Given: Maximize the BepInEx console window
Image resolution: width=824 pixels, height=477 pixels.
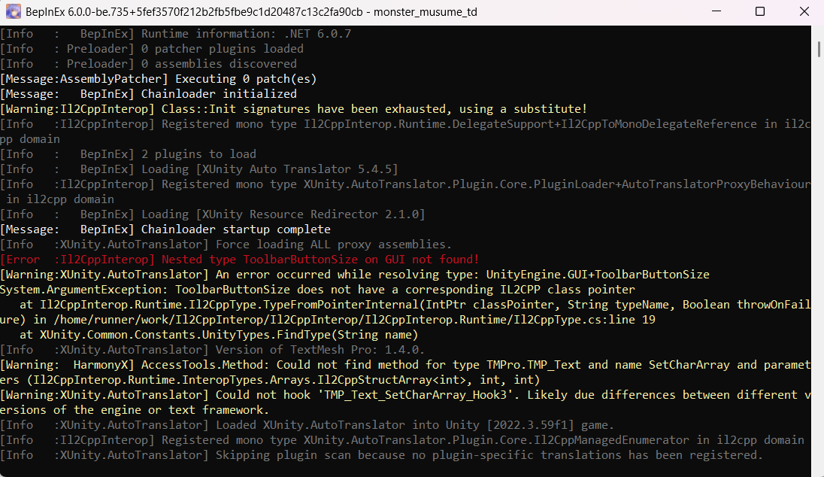Looking at the screenshot, I should point(760,11).
